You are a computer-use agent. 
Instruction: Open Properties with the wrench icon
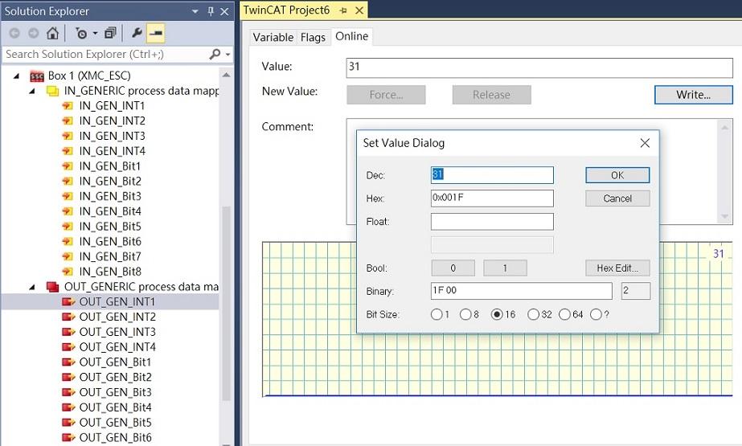(x=137, y=34)
